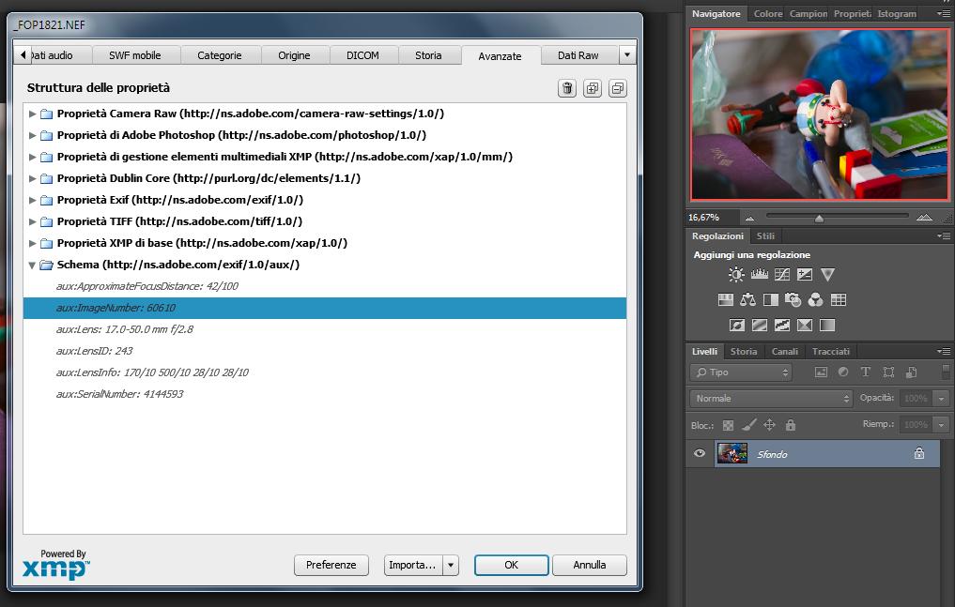Screen dimensions: 955x607
Task: Toggle lock image pixels (brush icon)
Action: (749, 425)
